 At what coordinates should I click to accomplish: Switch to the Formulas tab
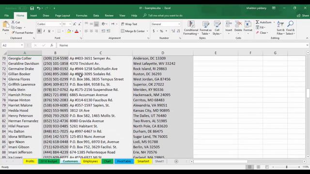(x=81, y=15)
